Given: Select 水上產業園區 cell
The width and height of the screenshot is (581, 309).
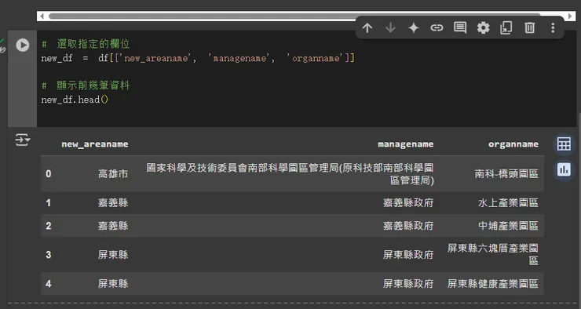Looking at the screenshot, I should 508,203.
